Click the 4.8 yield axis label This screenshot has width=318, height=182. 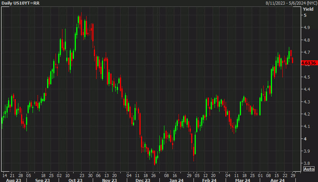307,40
